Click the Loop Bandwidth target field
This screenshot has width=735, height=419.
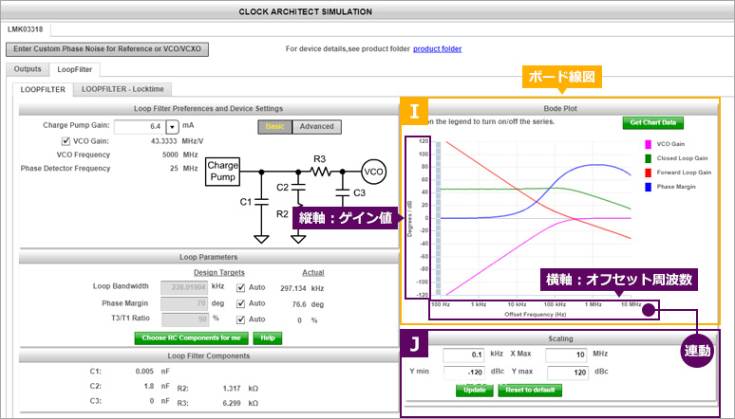coord(184,287)
